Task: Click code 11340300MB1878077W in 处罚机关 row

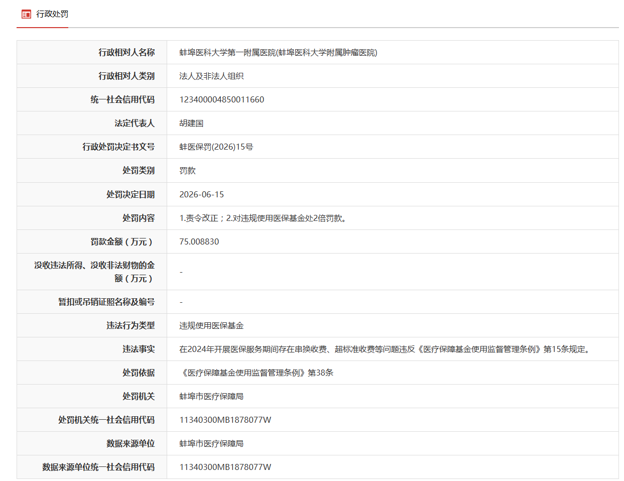Action: (225, 420)
